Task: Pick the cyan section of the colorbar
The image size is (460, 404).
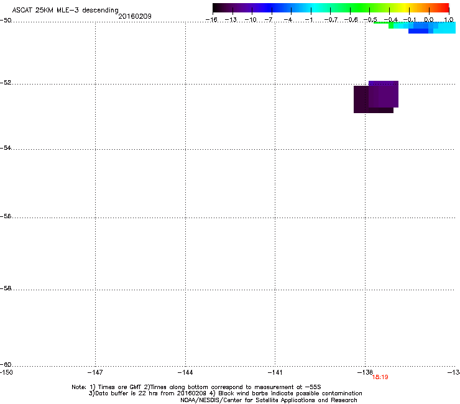Action: pyautogui.click(x=314, y=7)
